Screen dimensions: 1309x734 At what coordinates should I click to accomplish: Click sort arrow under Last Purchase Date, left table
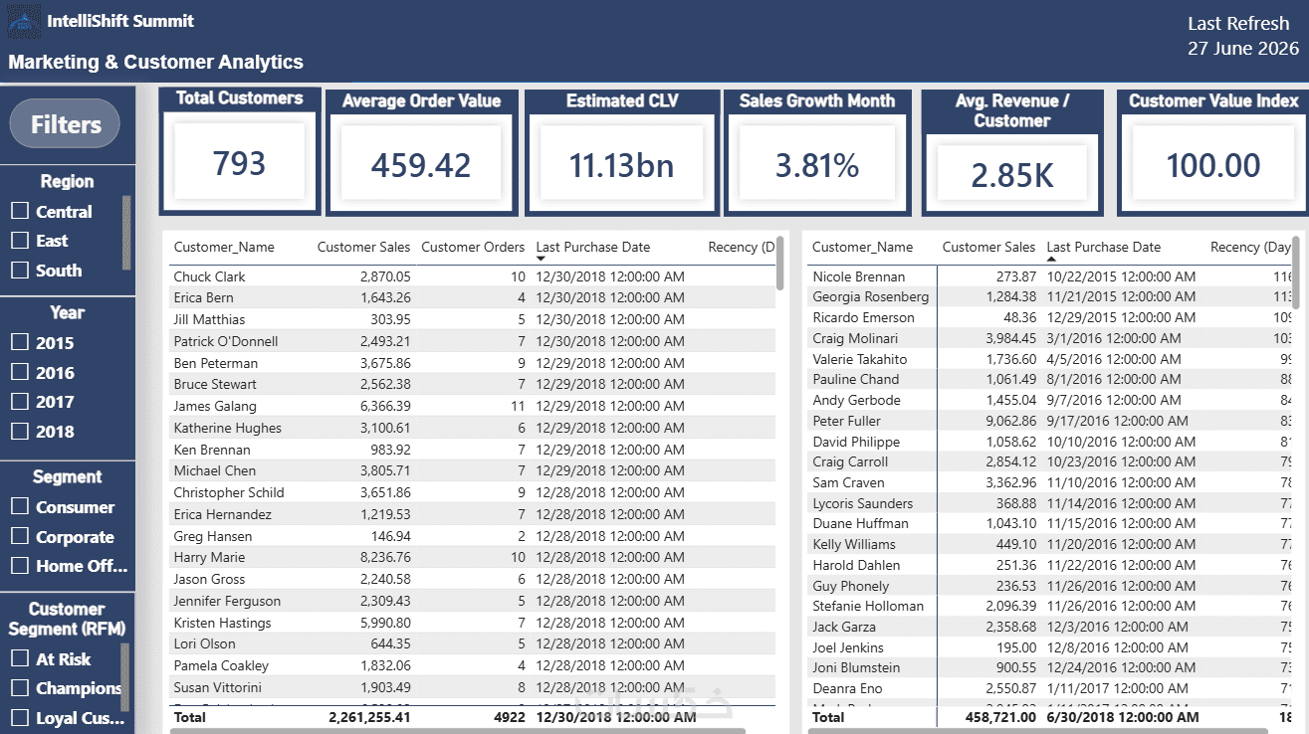(x=542, y=259)
